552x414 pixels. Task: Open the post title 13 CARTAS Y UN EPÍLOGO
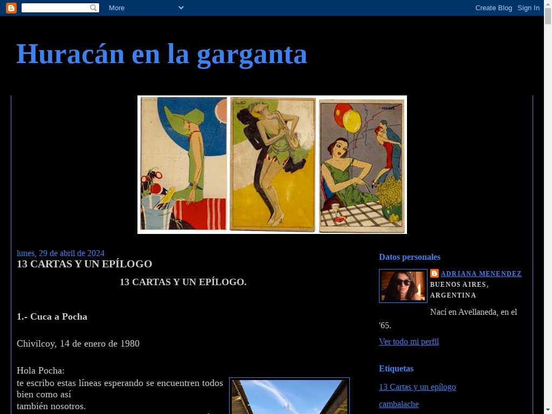[85, 264]
